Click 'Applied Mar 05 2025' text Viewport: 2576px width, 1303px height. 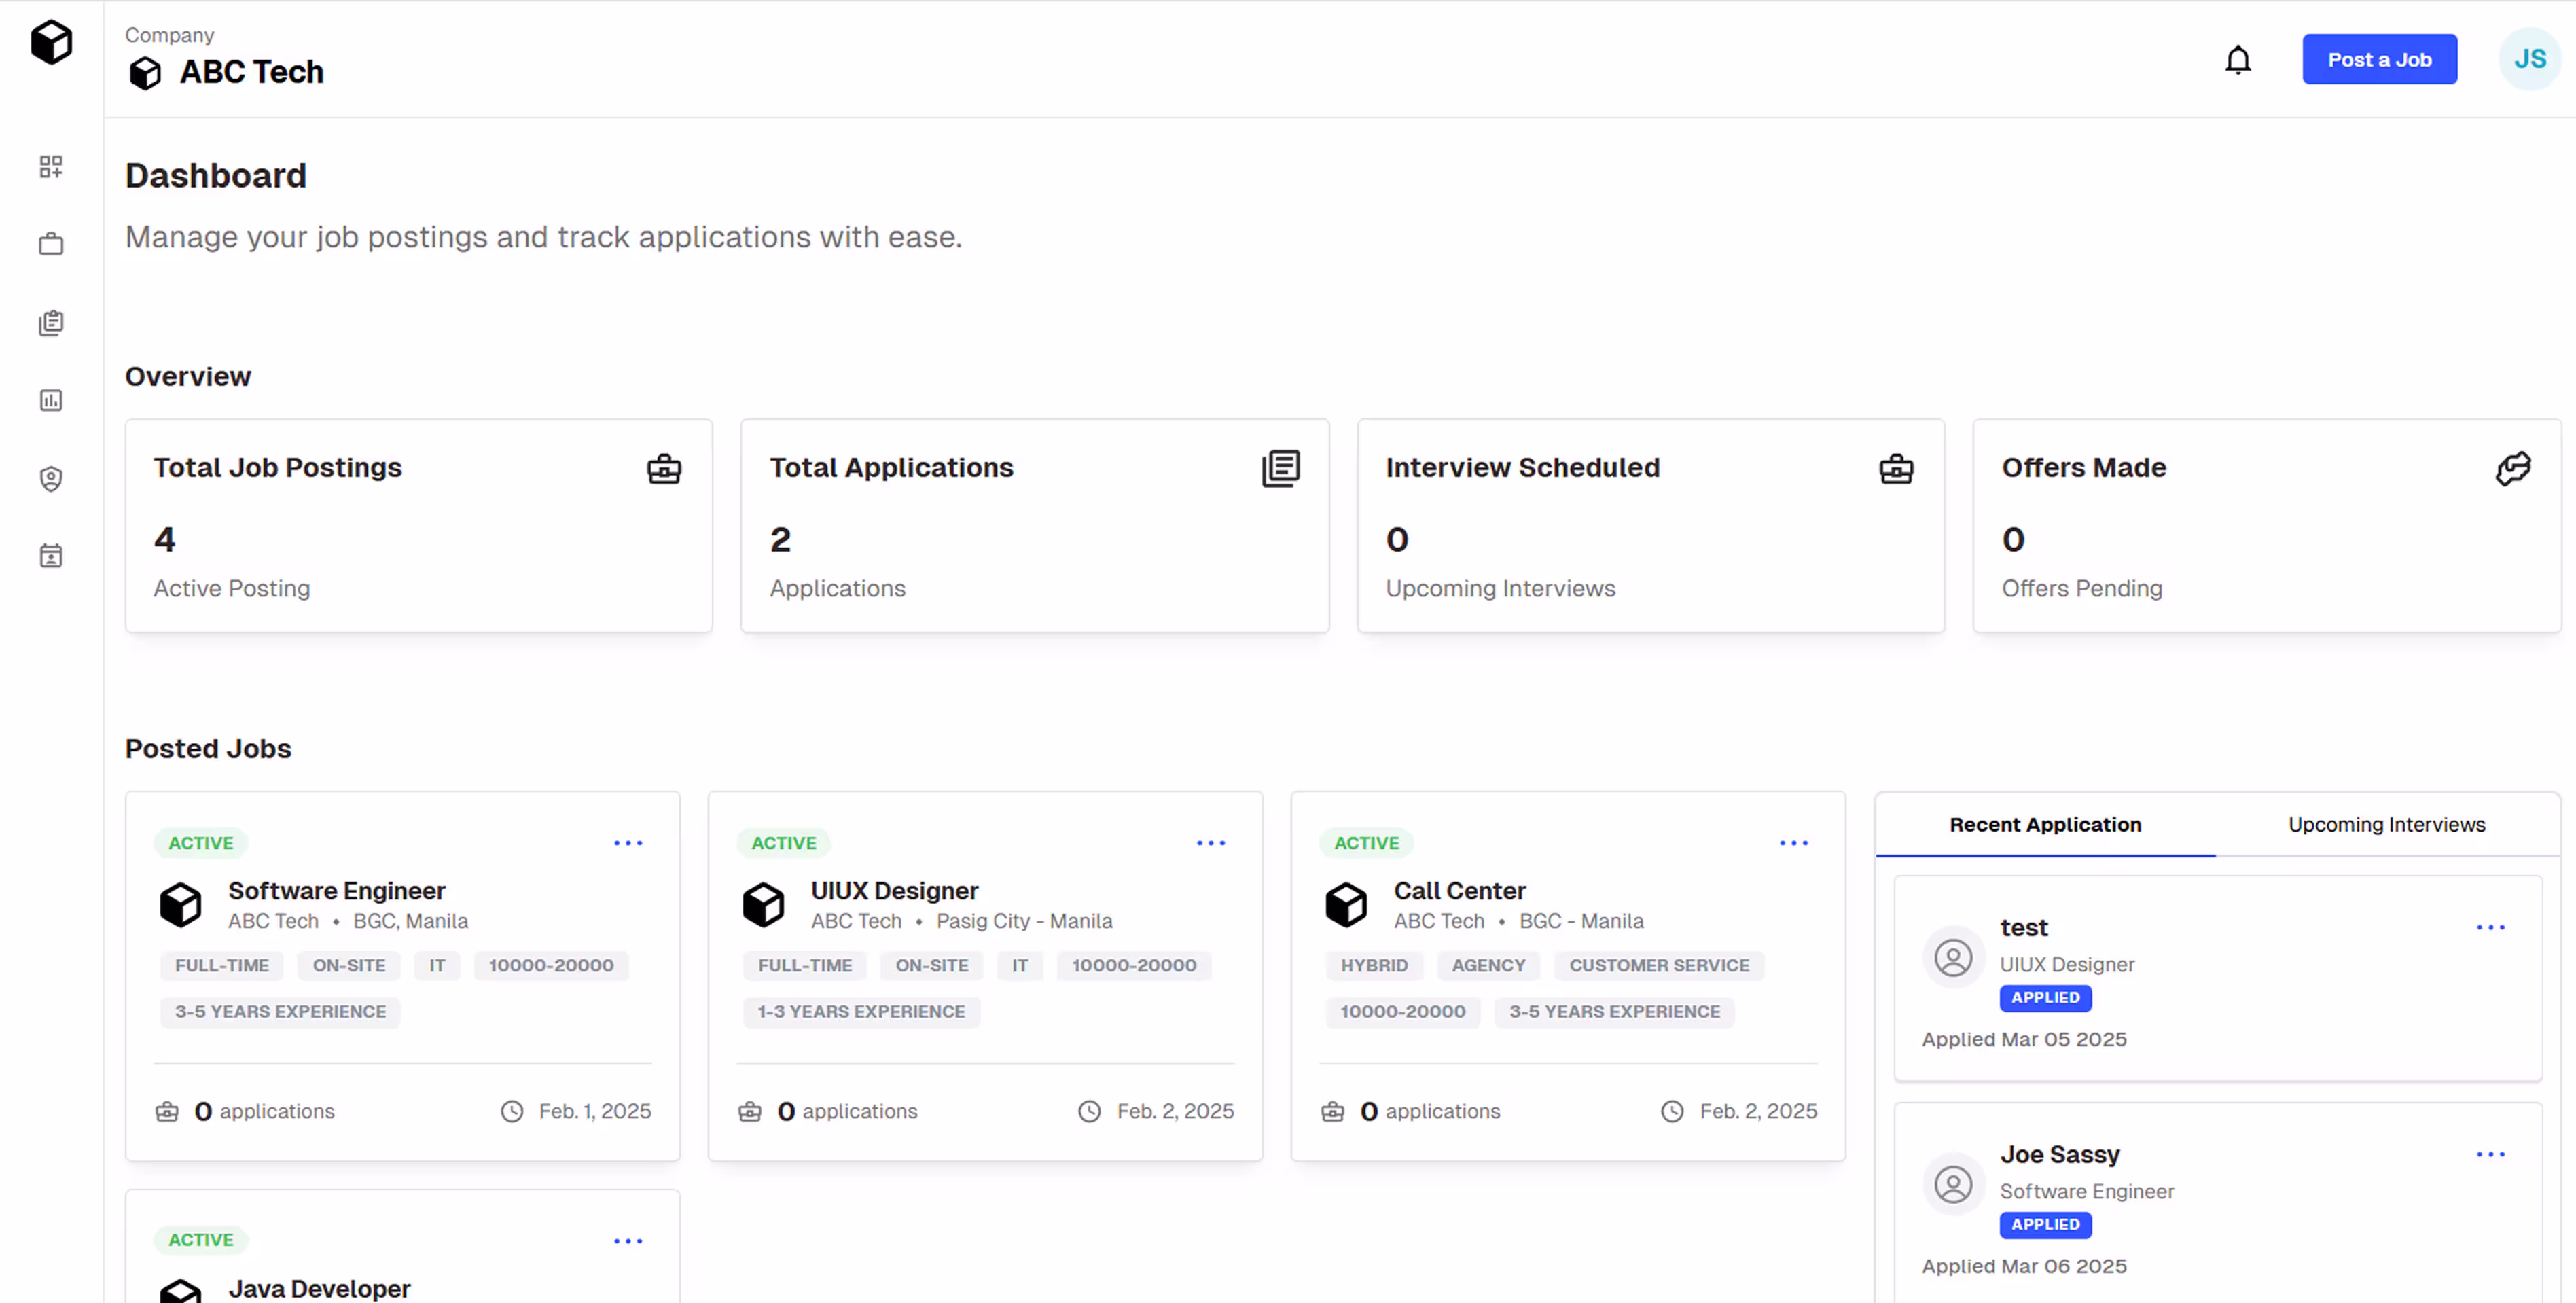click(x=2024, y=1039)
